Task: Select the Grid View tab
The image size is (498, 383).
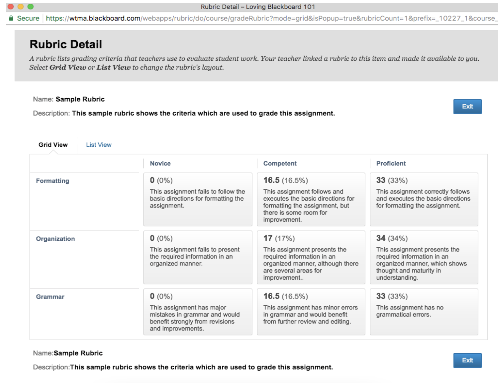Action: tap(53, 145)
